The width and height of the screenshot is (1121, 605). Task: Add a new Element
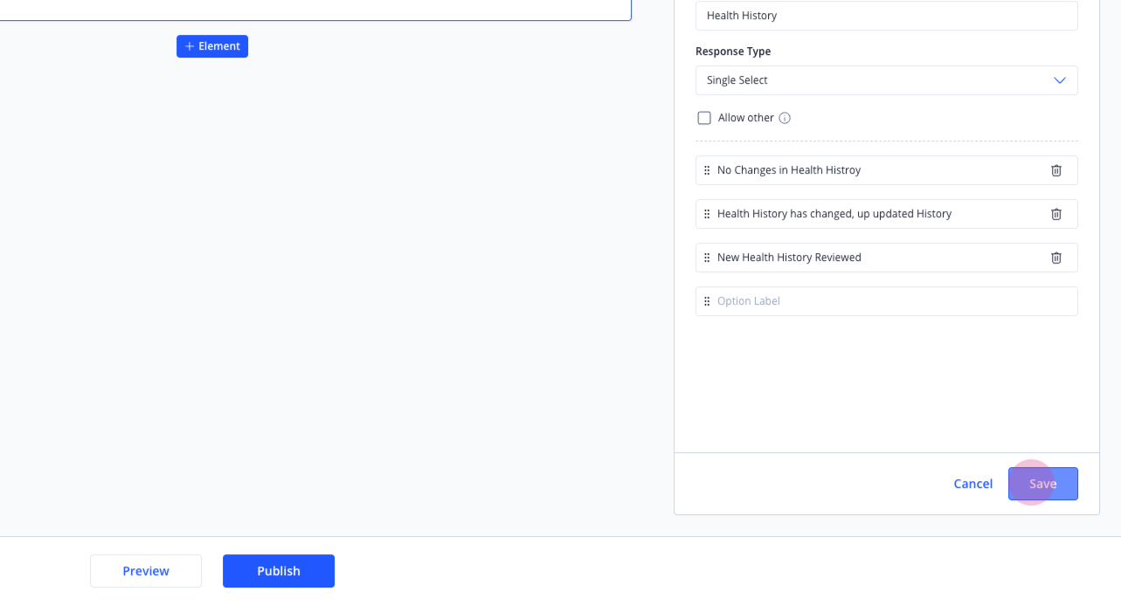(212, 46)
